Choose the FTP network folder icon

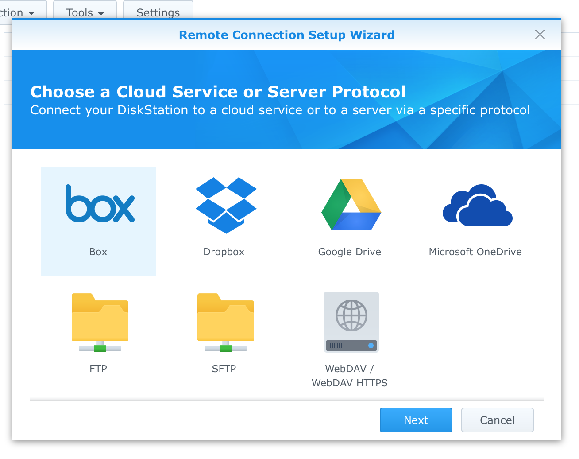(x=100, y=322)
